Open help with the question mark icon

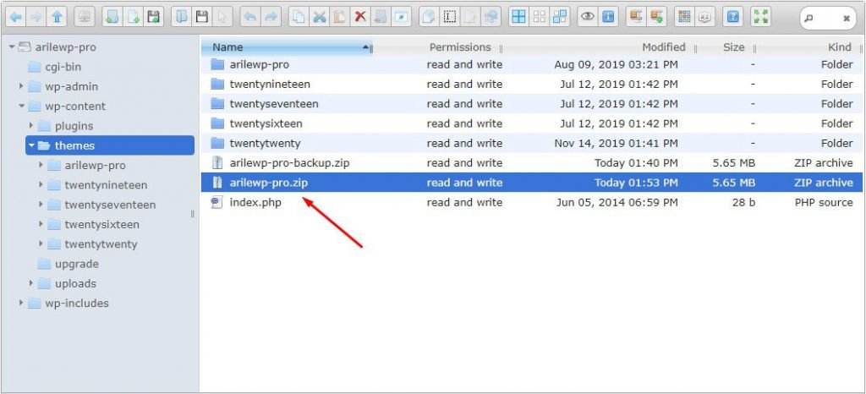[733, 17]
